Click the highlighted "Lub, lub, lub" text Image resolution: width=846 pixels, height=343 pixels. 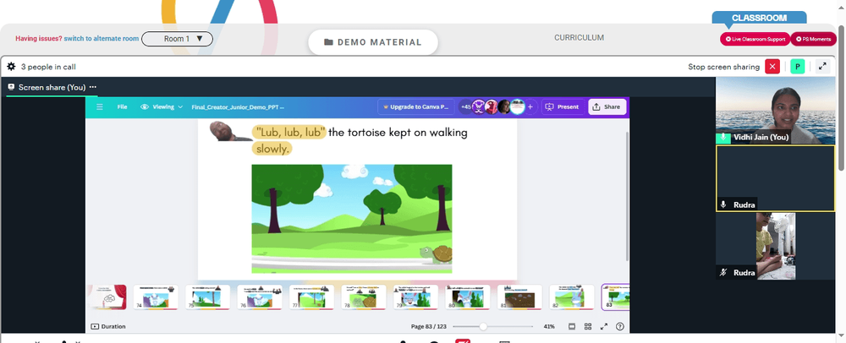coord(289,132)
